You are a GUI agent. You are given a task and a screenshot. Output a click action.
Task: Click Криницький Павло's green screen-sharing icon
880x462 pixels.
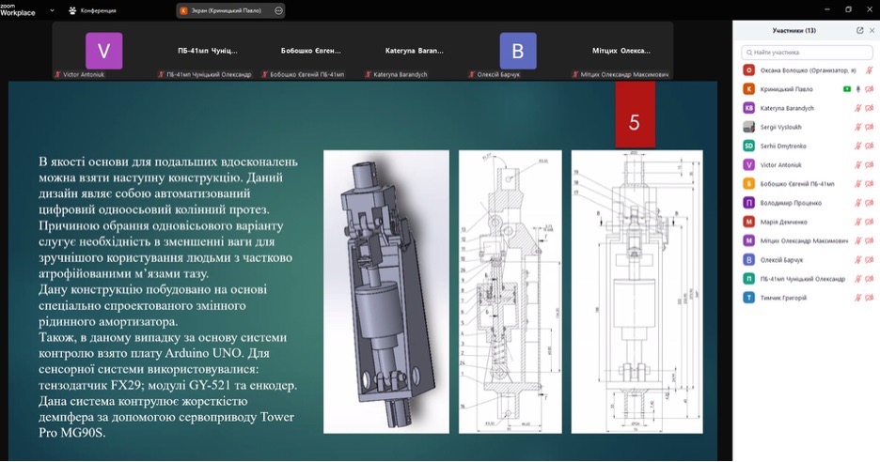[846, 89]
